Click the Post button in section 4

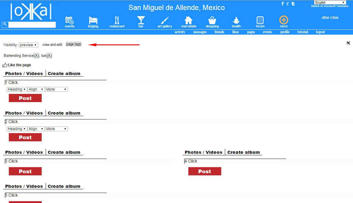(204, 171)
